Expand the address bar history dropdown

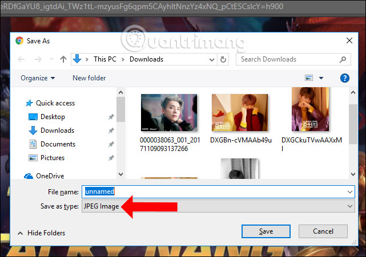tap(212, 60)
